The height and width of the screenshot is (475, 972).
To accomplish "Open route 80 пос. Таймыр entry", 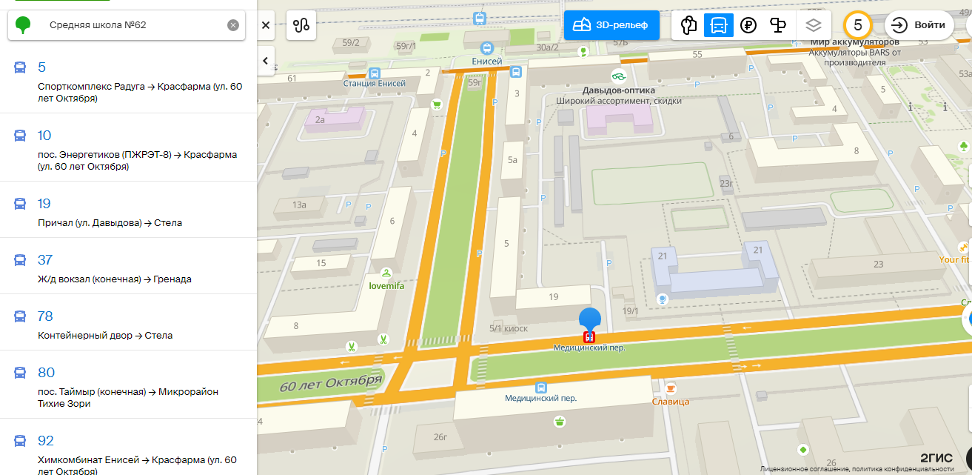I will tap(128, 386).
